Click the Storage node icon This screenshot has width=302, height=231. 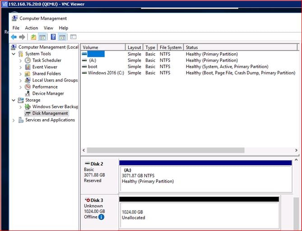(x=21, y=100)
